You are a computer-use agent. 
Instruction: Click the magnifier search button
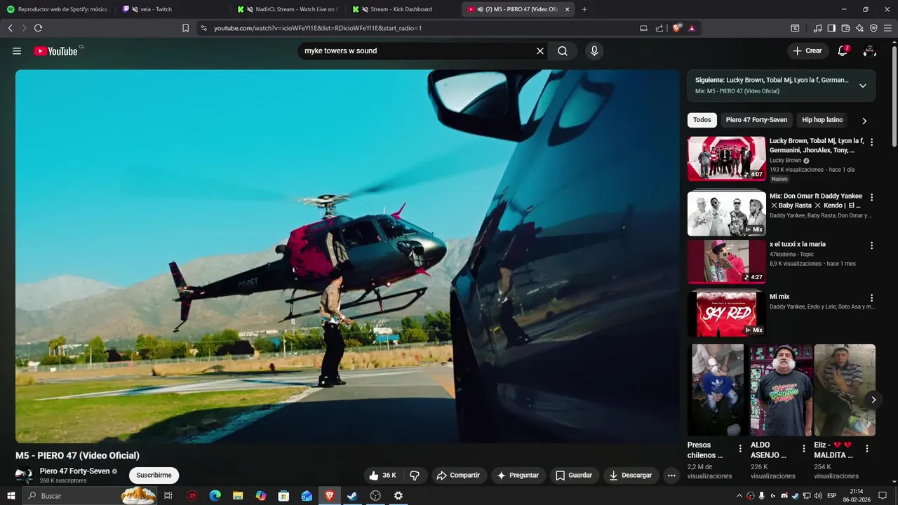click(563, 51)
